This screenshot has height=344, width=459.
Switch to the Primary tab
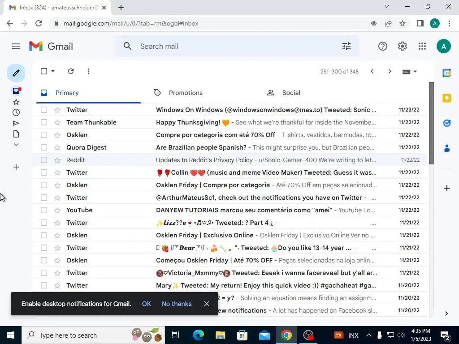88,93
